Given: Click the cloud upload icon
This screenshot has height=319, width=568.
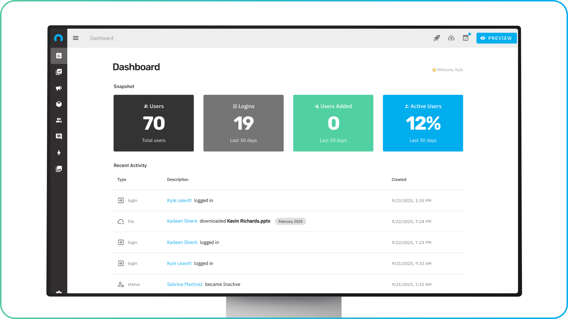Looking at the screenshot, I should coord(451,38).
